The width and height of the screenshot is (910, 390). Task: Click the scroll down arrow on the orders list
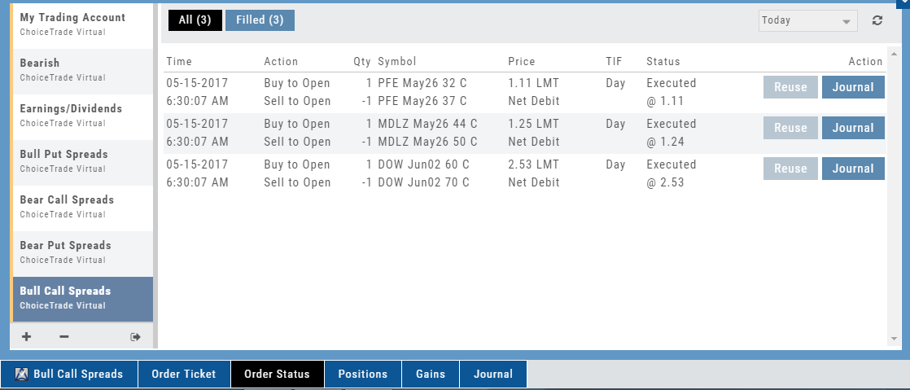click(x=895, y=338)
